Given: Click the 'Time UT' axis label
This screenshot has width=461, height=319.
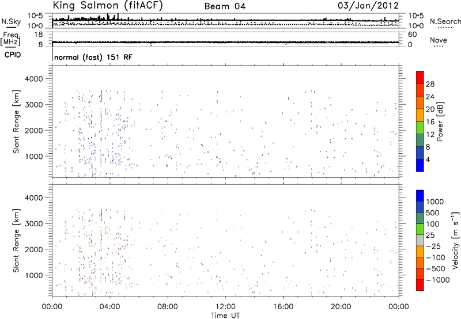Looking at the screenshot, I should (225, 316).
